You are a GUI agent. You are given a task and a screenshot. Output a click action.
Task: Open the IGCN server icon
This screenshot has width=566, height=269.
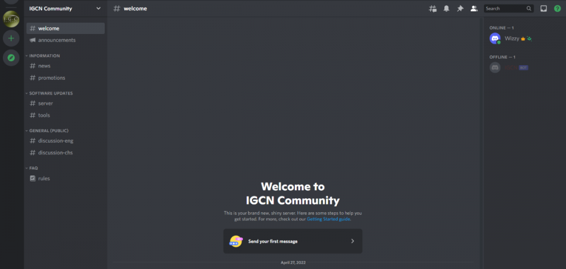(x=11, y=19)
